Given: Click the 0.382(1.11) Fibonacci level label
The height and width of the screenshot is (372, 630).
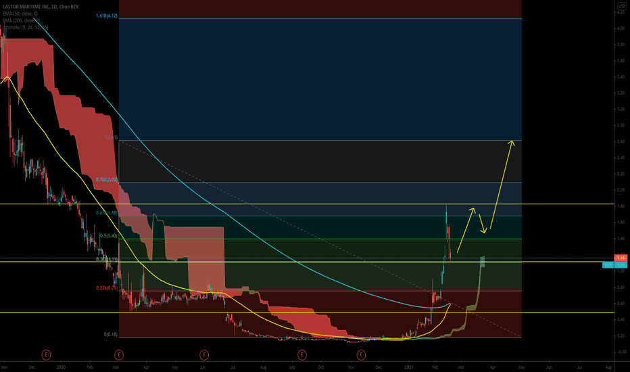Looking at the screenshot, I should tap(107, 260).
